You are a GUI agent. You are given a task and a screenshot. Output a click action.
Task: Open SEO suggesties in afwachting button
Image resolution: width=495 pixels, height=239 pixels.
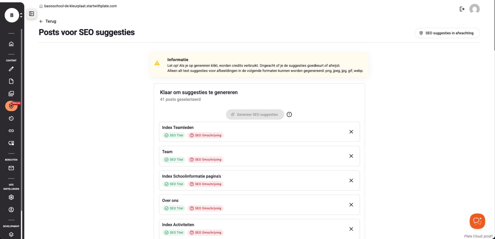click(x=447, y=33)
